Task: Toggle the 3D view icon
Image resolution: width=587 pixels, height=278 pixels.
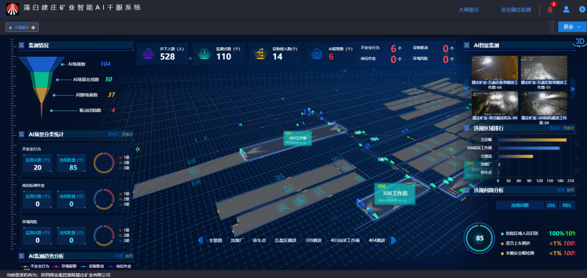Action: 580,42
